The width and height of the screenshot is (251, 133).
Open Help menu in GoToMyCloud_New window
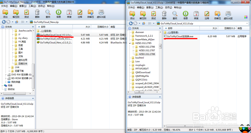pos(51,6)
